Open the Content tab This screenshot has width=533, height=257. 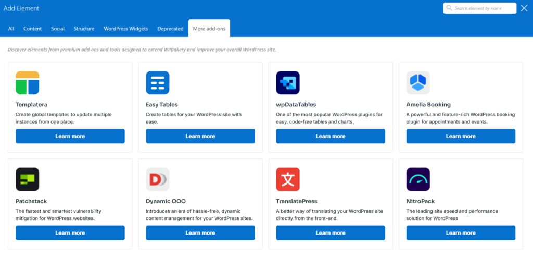[33, 29]
